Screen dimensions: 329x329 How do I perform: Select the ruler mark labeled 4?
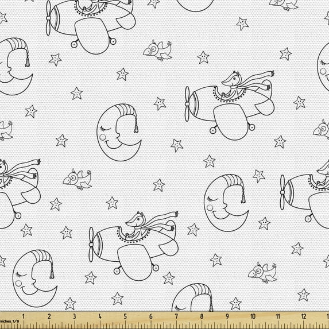click(100, 316)
